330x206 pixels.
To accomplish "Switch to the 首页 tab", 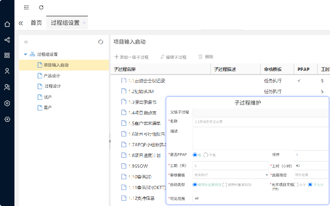I will [x=36, y=23].
